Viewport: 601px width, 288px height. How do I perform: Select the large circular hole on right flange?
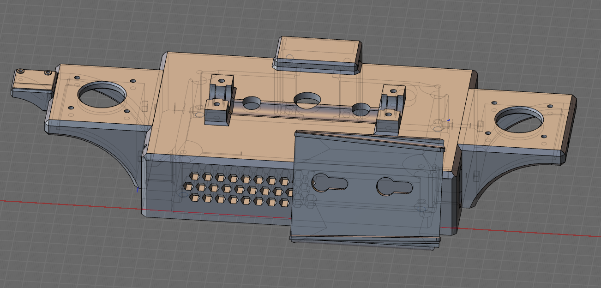tap(518, 120)
